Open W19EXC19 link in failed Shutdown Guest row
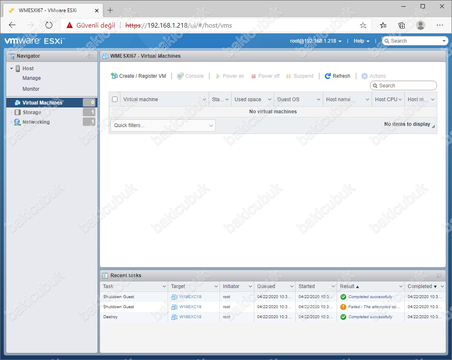The width and height of the screenshot is (452, 360). [x=190, y=307]
